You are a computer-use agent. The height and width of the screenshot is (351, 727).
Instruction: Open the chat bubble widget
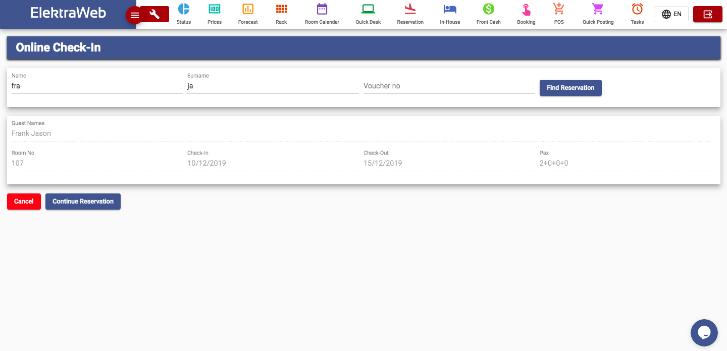click(704, 333)
